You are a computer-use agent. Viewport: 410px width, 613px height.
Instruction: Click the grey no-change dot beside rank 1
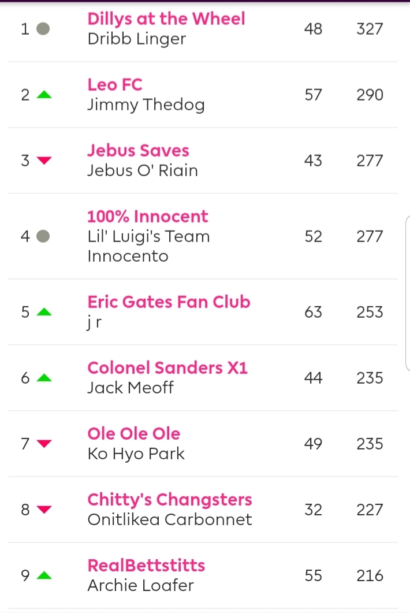coord(43,28)
